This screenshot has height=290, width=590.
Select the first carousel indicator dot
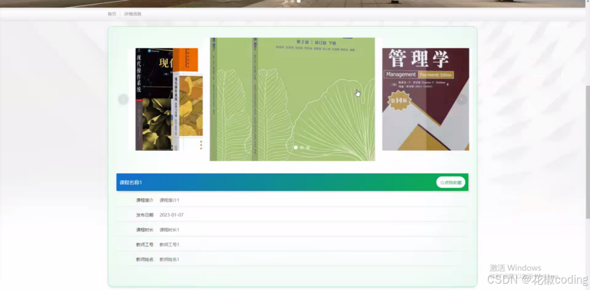(x=296, y=148)
